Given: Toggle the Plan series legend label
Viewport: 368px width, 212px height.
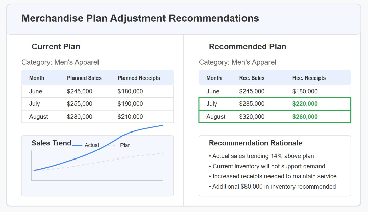Looking at the screenshot, I should click(125, 145).
